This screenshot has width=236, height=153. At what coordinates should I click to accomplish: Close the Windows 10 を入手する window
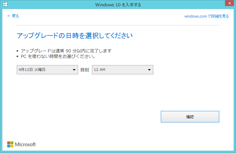[229, 3]
